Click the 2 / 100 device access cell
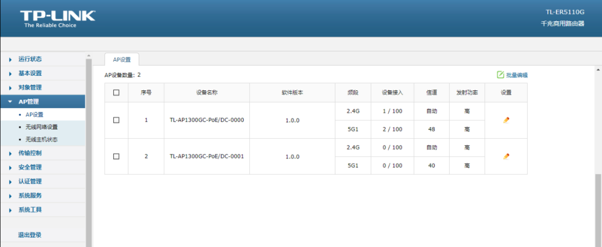This screenshot has height=247, width=602. (x=392, y=129)
